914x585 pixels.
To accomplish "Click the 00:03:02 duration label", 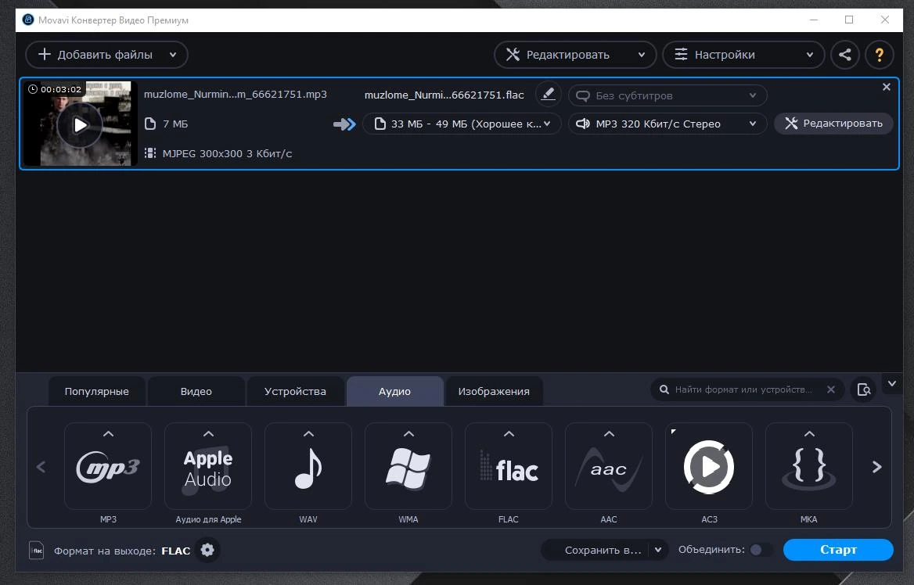I will point(60,89).
